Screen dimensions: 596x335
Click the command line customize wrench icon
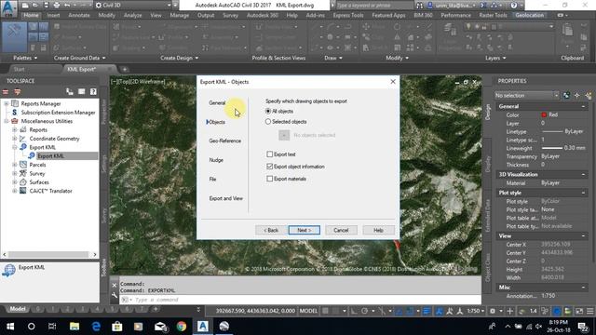115,296
